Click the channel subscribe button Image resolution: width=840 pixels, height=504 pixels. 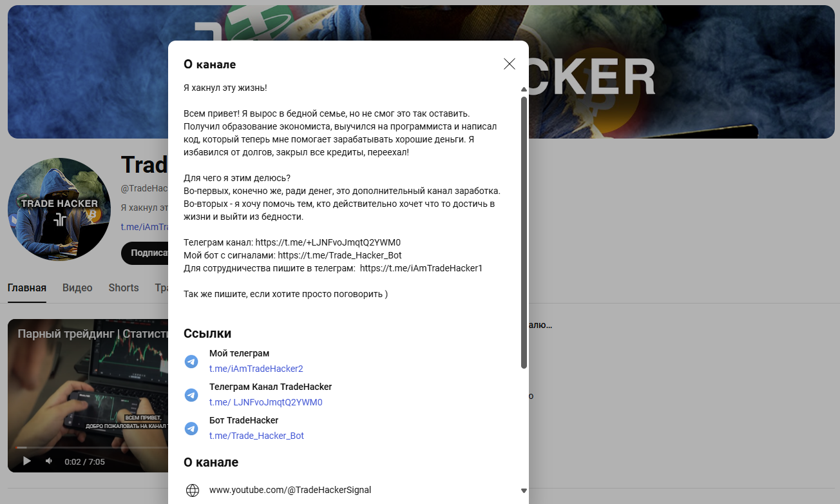145,253
